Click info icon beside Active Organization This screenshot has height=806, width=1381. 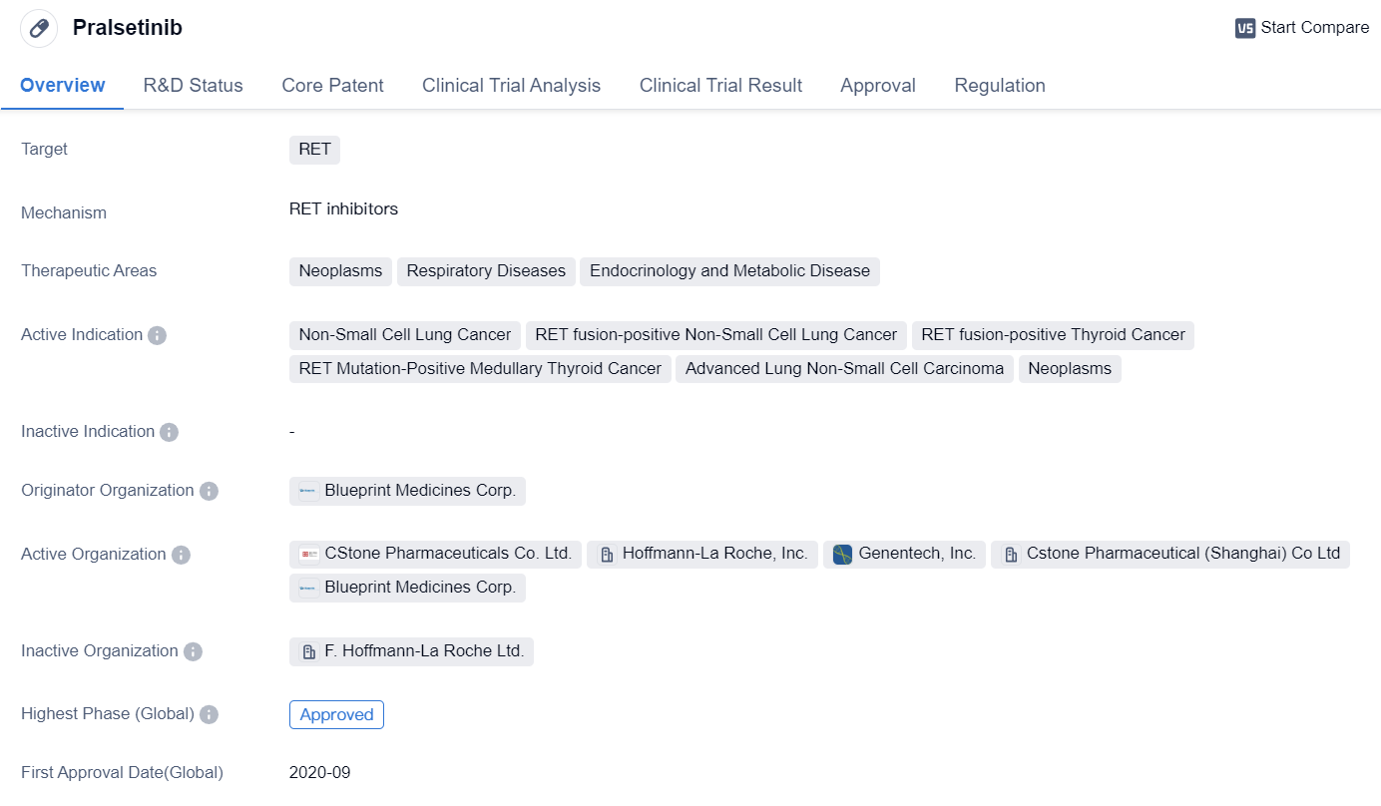[181, 555]
